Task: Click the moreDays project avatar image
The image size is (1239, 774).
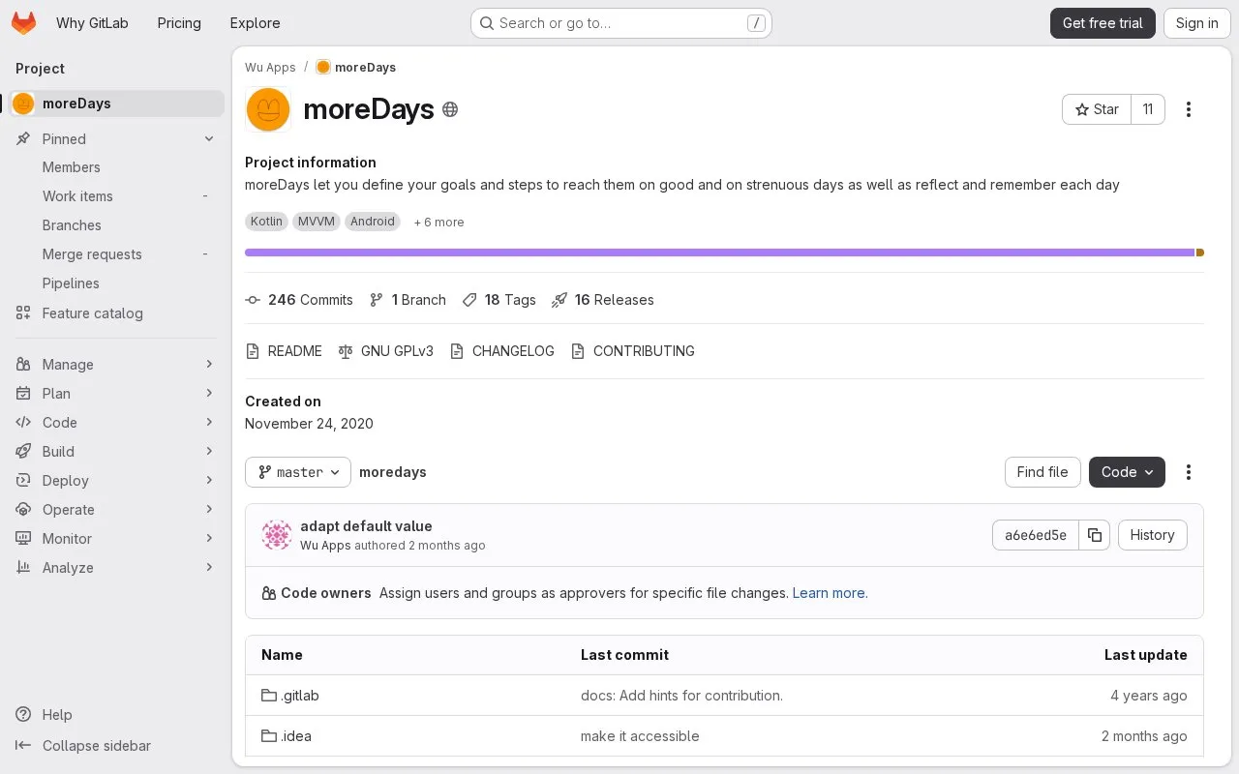Action: [x=268, y=109]
